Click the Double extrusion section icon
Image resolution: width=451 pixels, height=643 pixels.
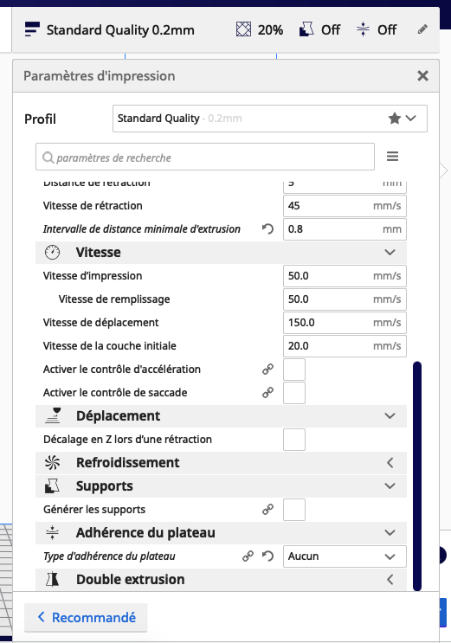pyautogui.click(x=52, y=580)
